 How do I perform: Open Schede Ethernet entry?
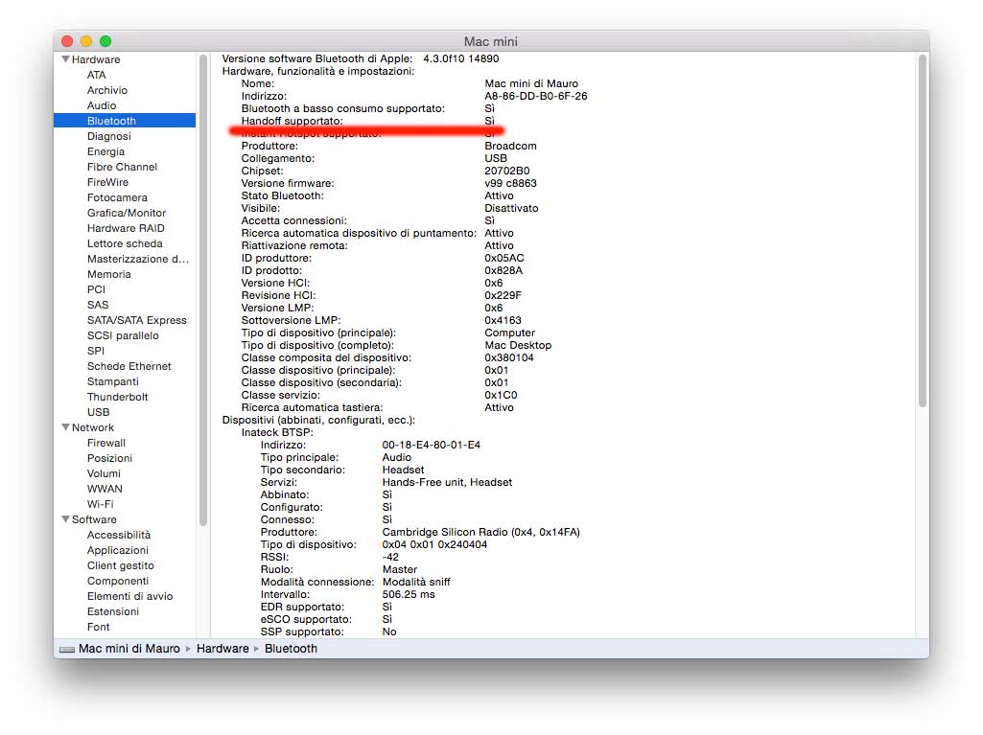click(x=129, y=367)
